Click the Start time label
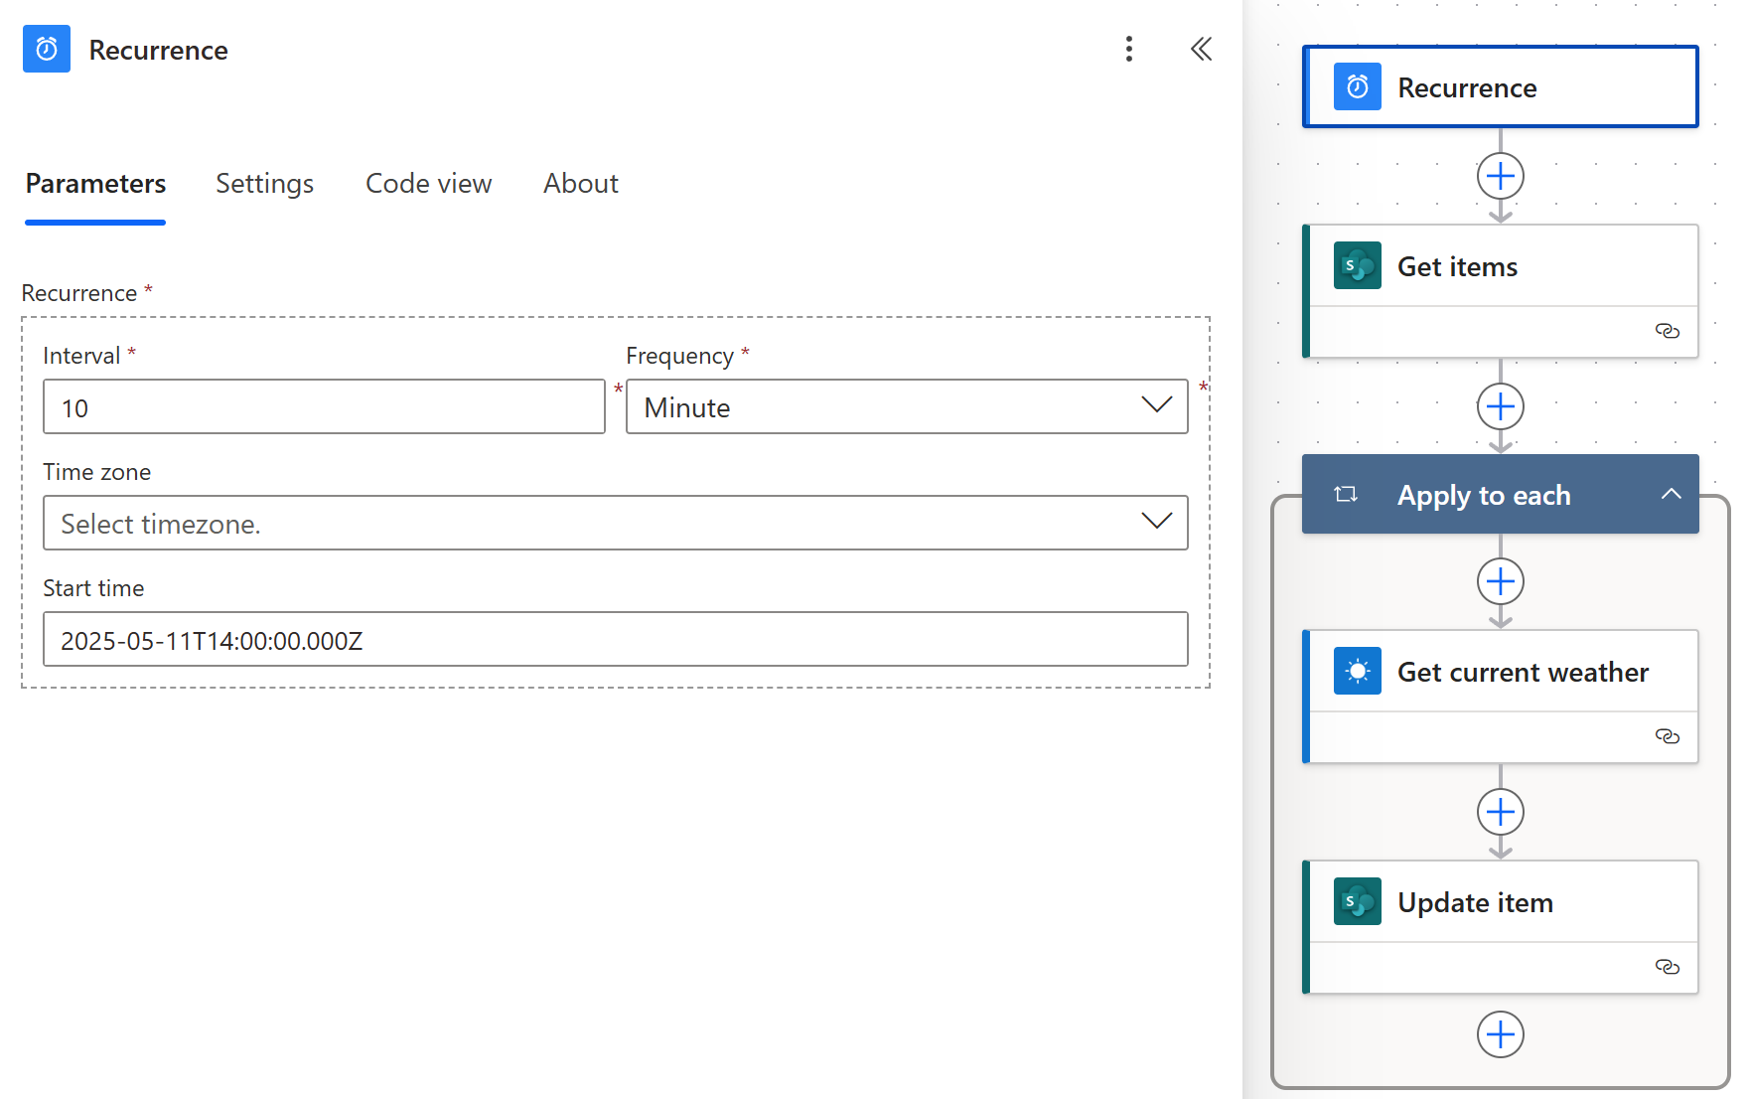The width and height of the screenshot is (1749, 1099). coord(93,588)
